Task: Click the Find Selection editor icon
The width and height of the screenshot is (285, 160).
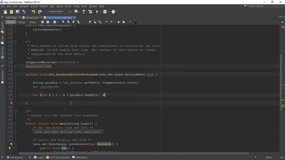Action: 63,22
